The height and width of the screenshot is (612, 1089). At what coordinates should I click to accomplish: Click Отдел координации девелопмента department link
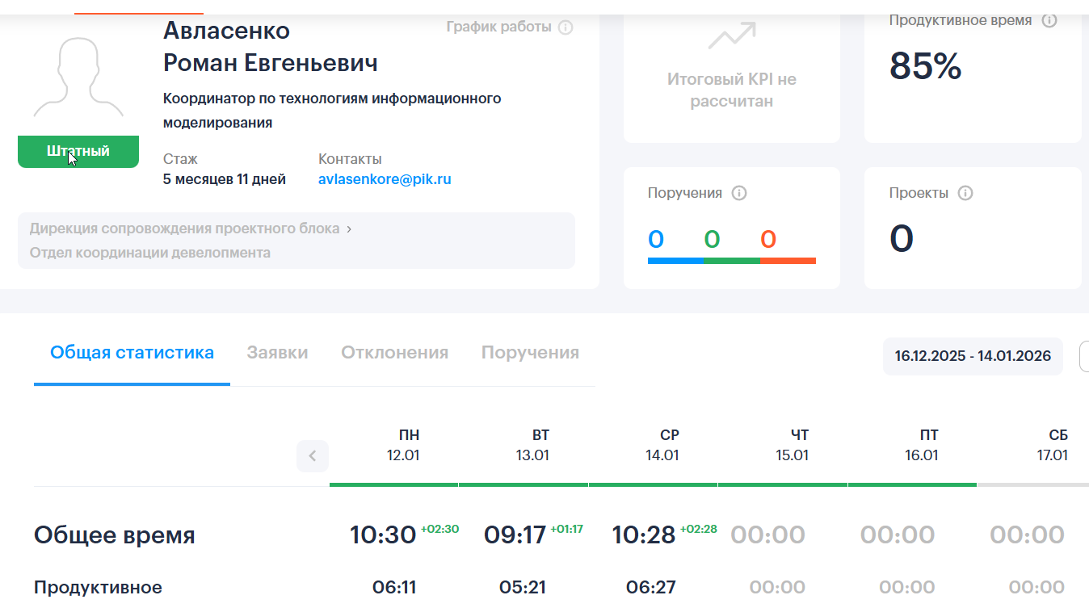(x=150, y=253)
